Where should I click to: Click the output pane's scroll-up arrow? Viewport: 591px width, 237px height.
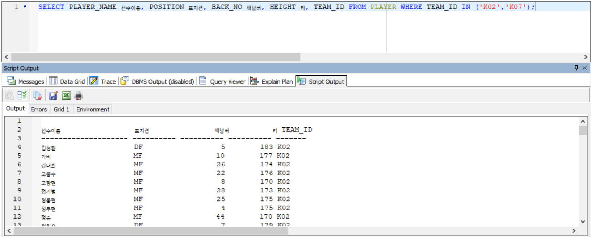583,121
